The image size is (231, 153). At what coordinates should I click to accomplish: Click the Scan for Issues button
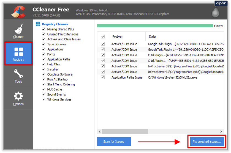(114, 141)
